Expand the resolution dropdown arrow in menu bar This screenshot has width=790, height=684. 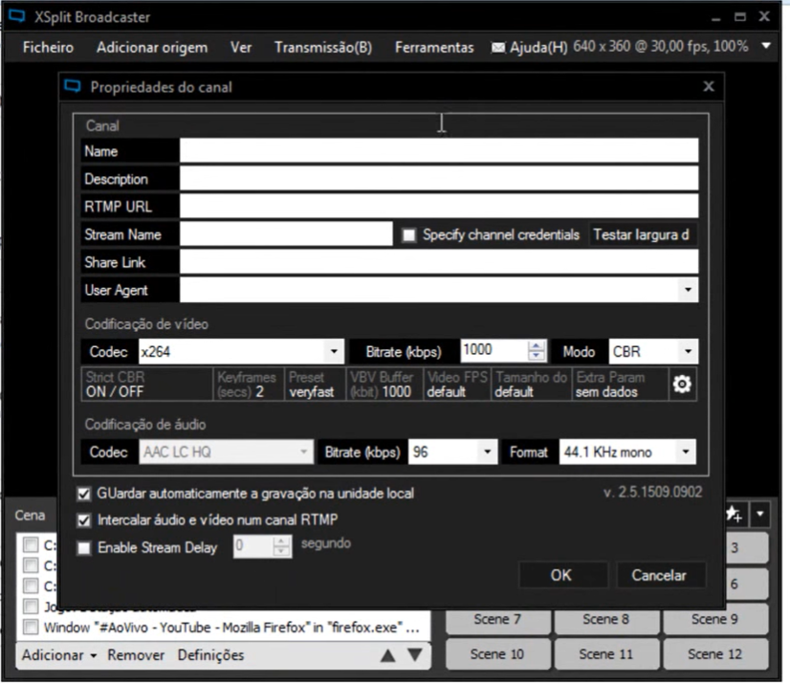766,46
